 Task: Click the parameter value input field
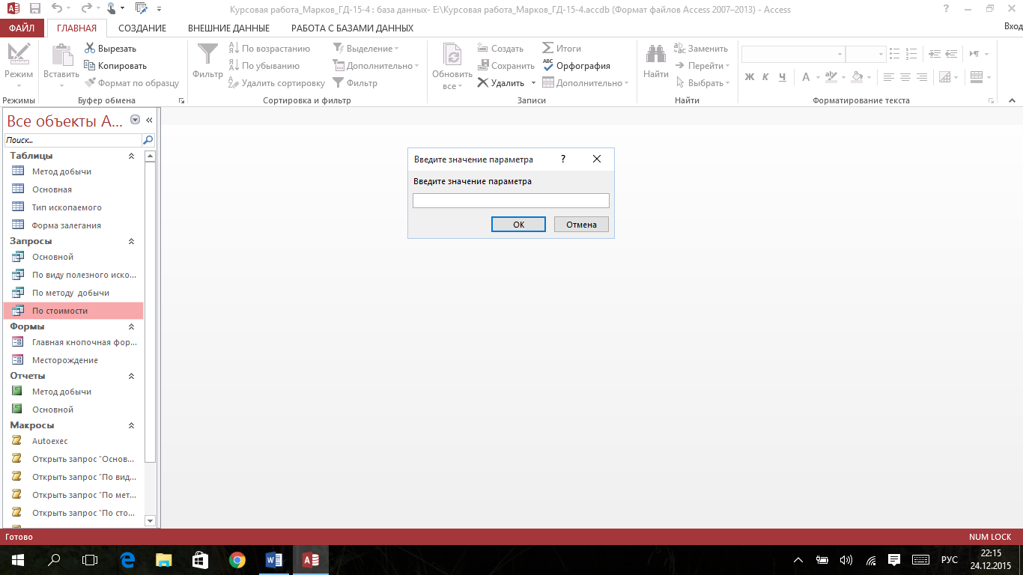tap(511, 201)
